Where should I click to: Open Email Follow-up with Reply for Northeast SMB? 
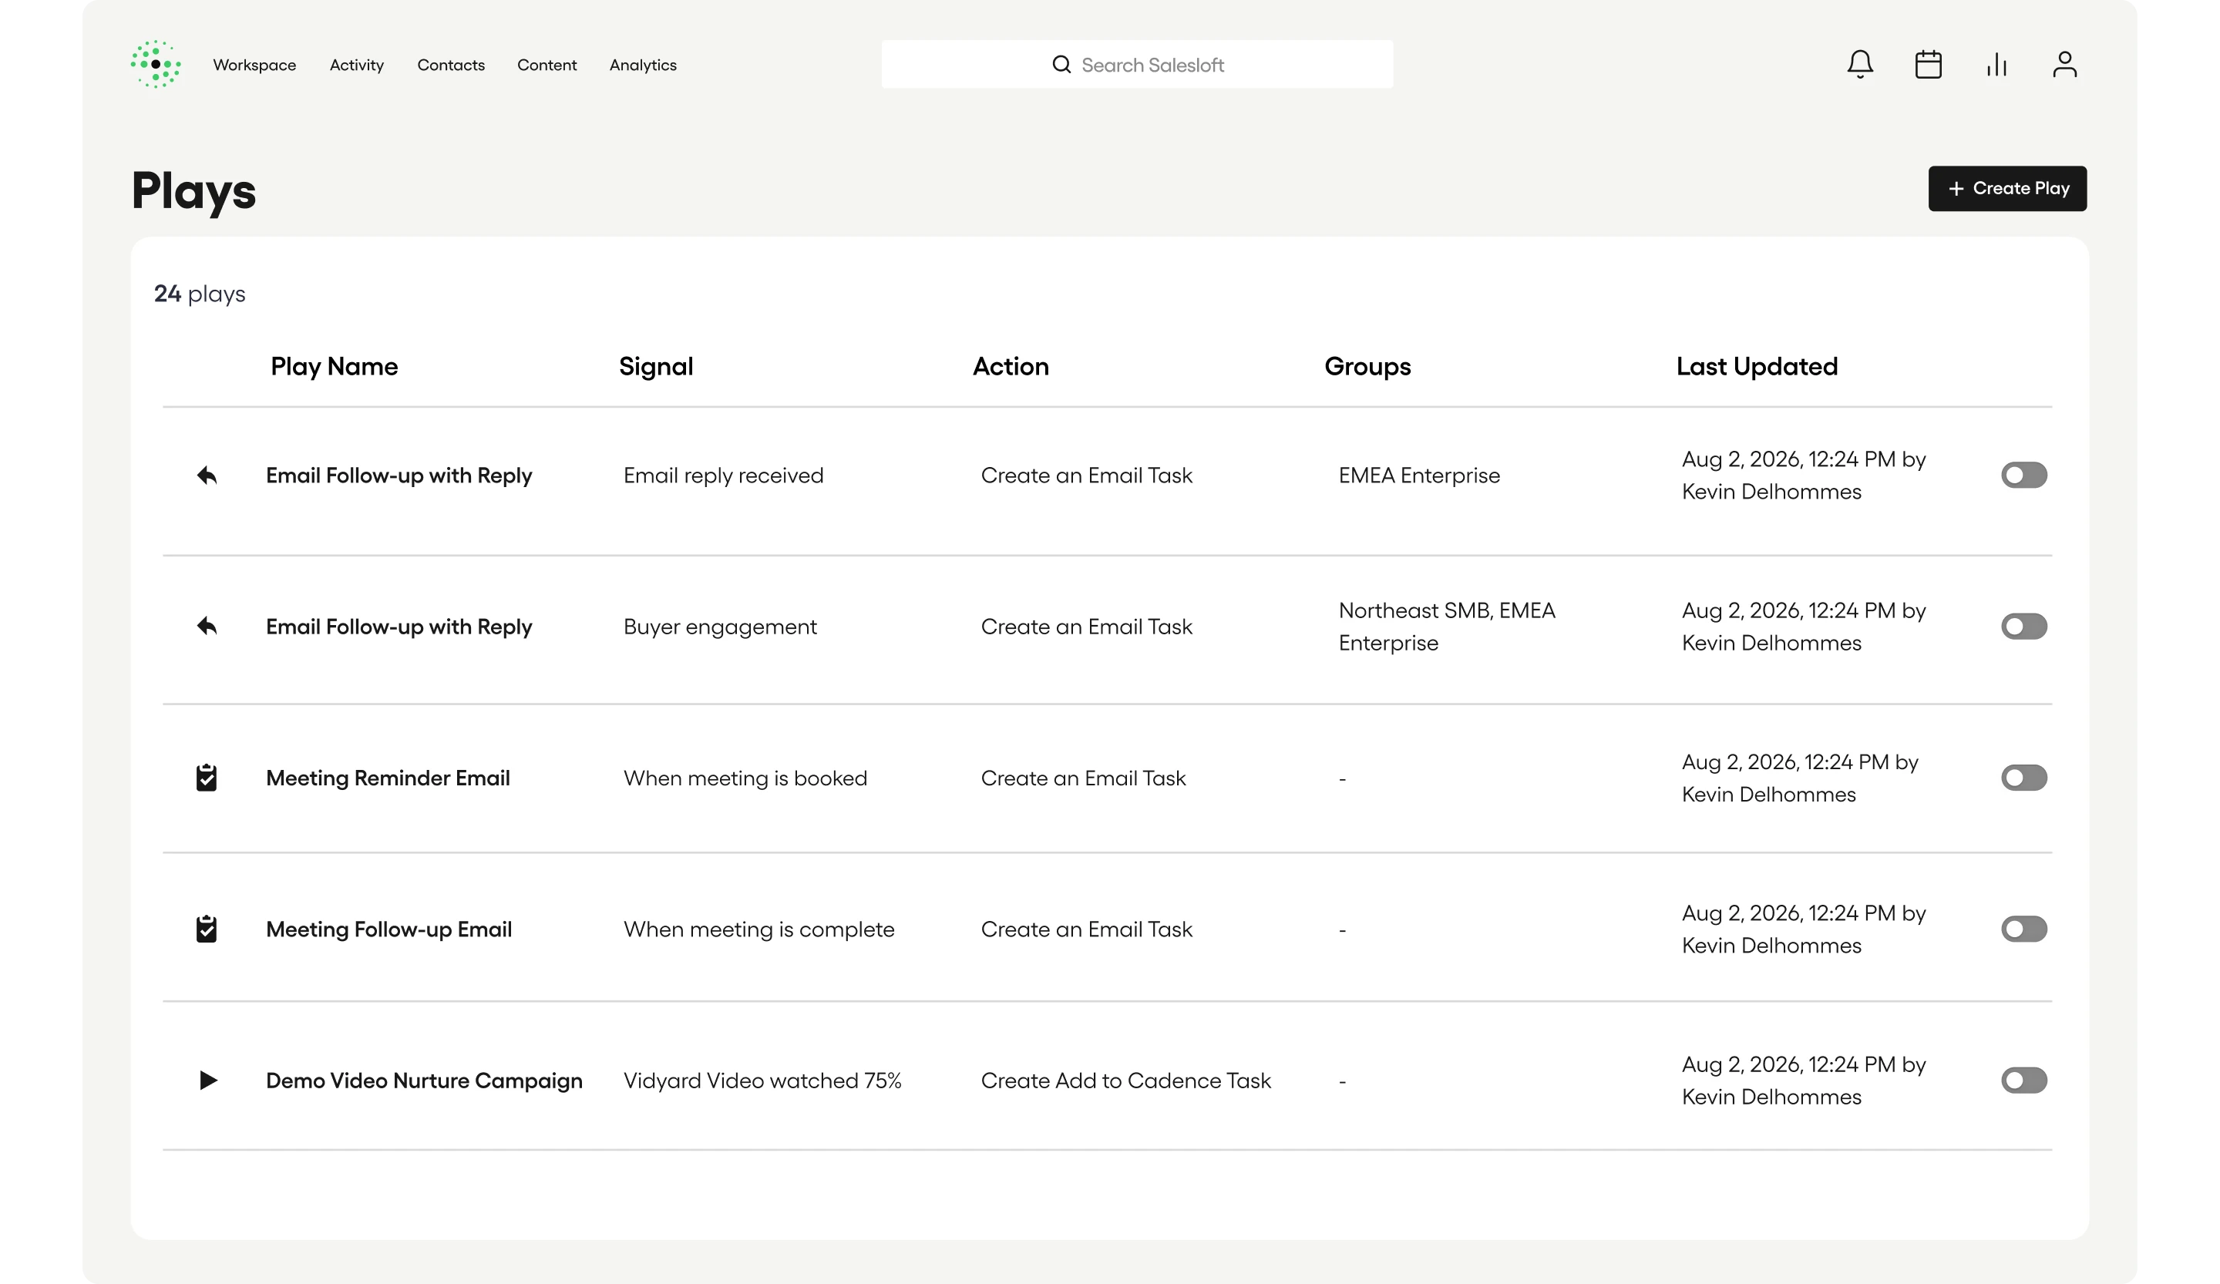(x=399, y=626)
